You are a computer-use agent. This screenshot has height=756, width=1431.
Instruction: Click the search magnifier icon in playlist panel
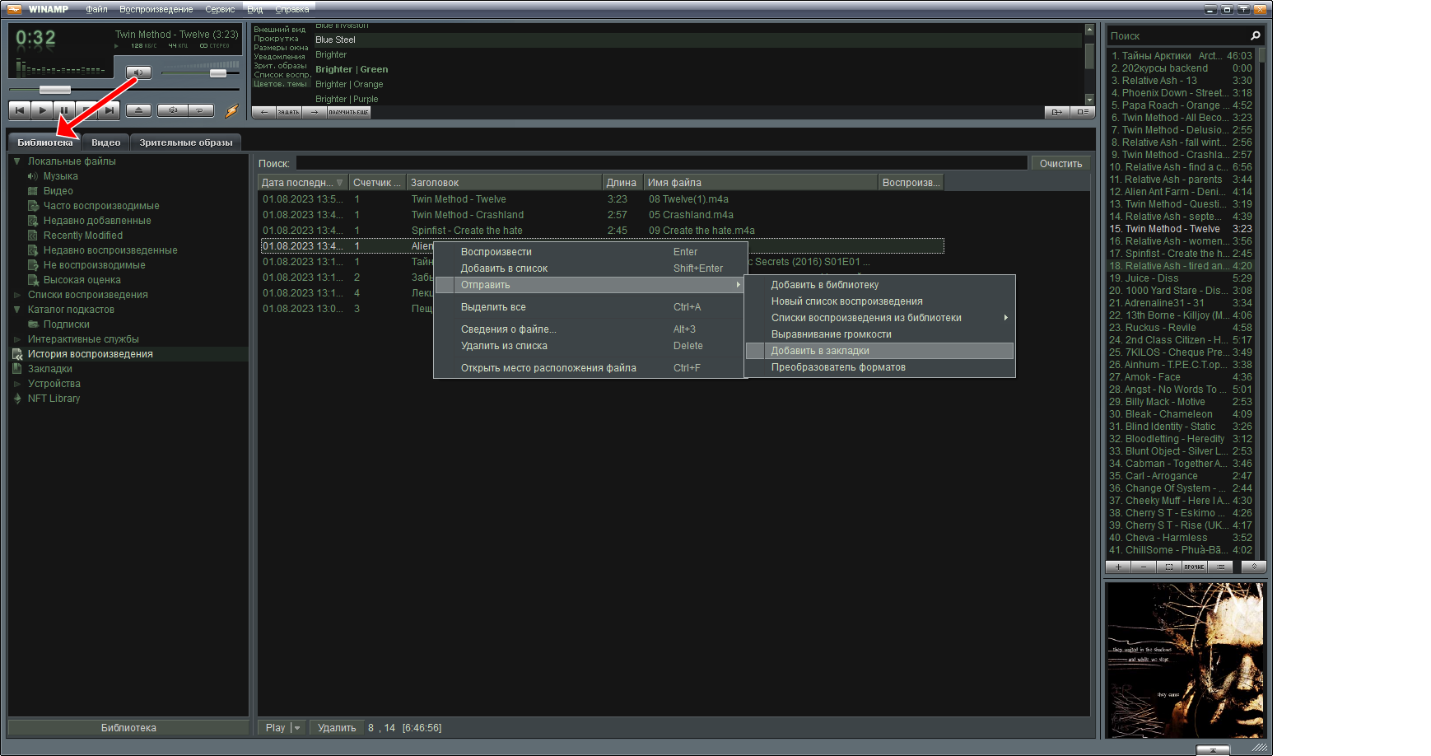pos(1255,35)
